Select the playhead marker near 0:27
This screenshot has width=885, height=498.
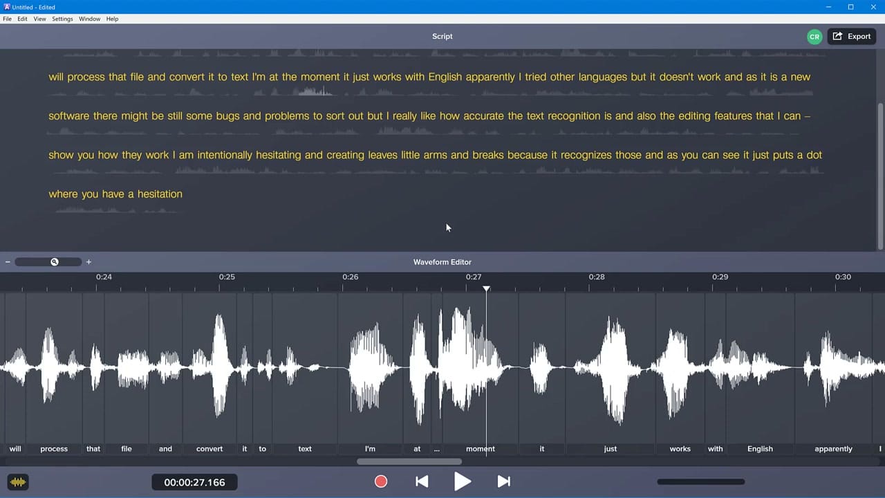[486, 289]
